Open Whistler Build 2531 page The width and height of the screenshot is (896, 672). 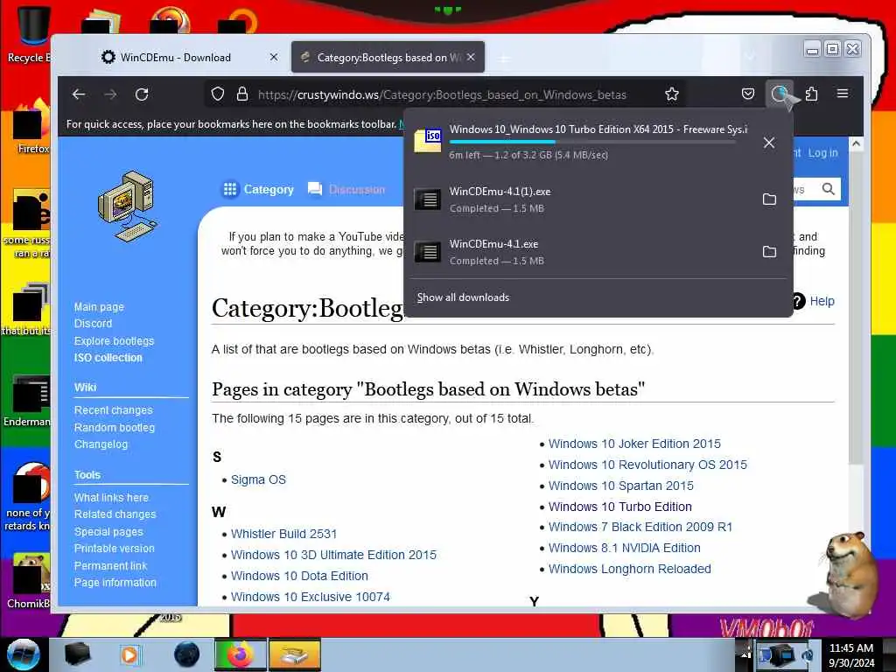(284, 534)
